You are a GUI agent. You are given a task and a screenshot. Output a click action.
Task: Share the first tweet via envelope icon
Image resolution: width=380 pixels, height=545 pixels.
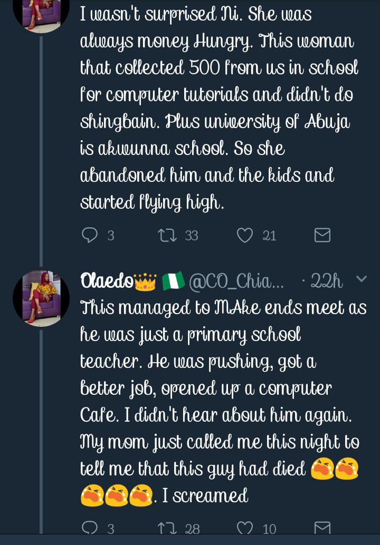322,235
